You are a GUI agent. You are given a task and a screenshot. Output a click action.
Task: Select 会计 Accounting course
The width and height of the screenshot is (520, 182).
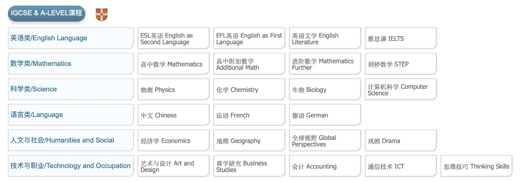[x=325, y=166]
